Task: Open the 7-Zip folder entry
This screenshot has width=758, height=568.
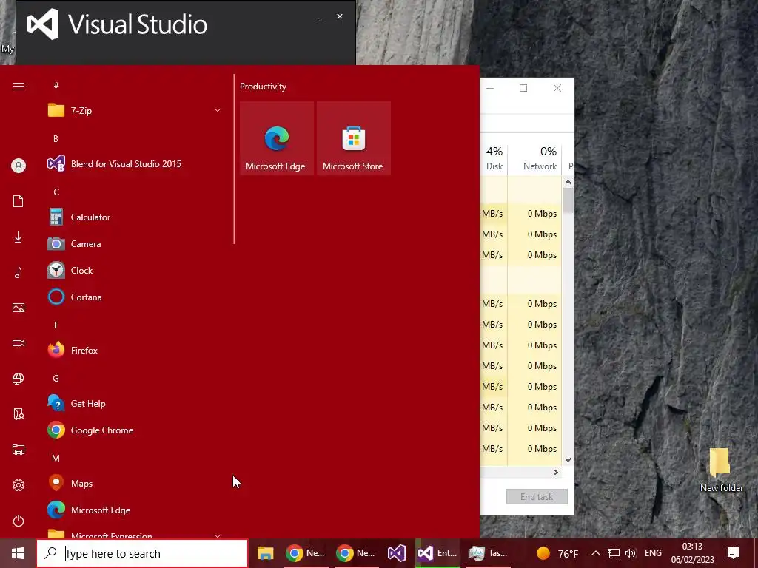Action: (x=136, y=111)
